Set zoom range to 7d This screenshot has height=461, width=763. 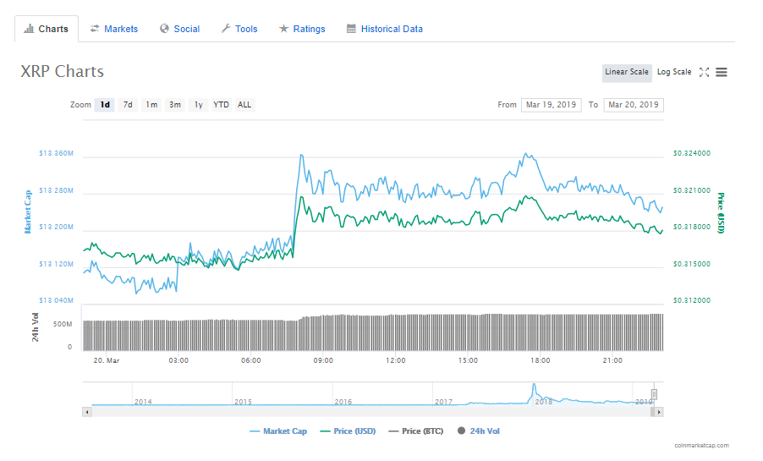(x=128, y=105)
